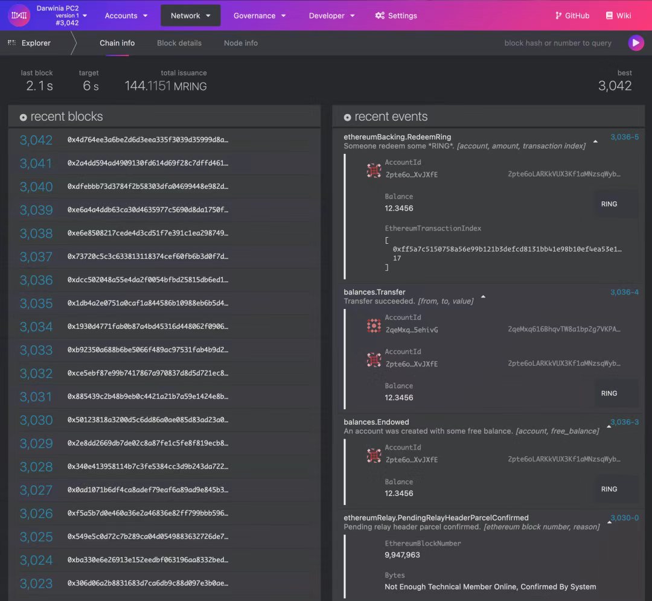This screenshot has height=601, width=652.
Task: Click the Darwinia chain logo icon
Action: [19, 15]
